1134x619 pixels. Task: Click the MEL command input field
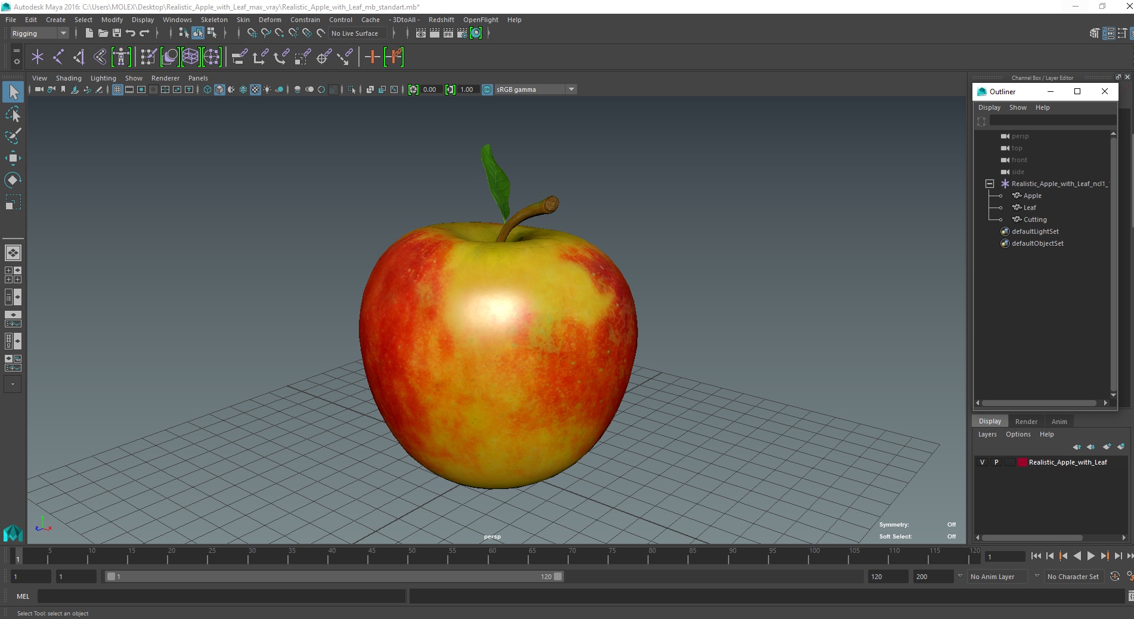click(x=221, y=596)
